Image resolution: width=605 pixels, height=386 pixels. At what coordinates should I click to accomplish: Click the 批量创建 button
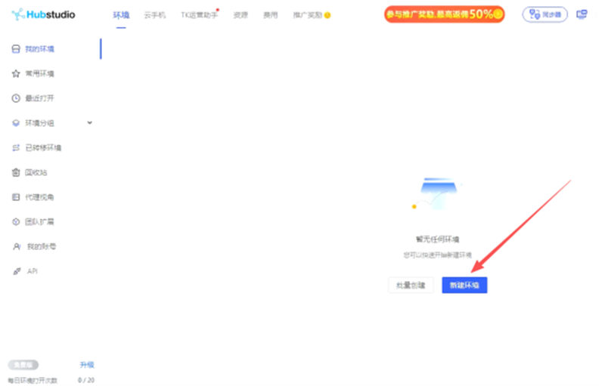(x=411, y=285)
